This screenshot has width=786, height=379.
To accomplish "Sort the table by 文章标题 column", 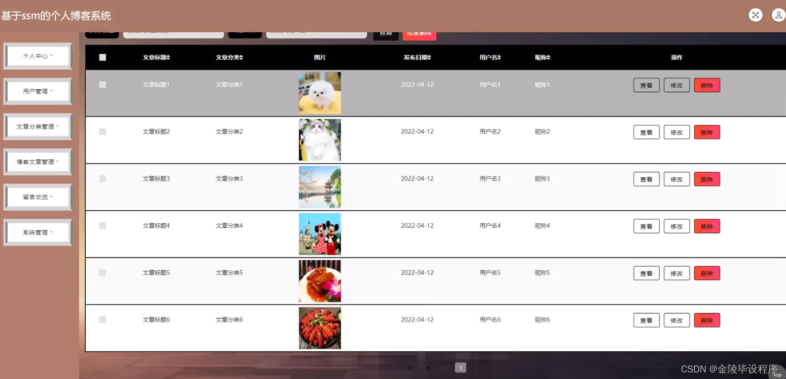I will (156, 57).
